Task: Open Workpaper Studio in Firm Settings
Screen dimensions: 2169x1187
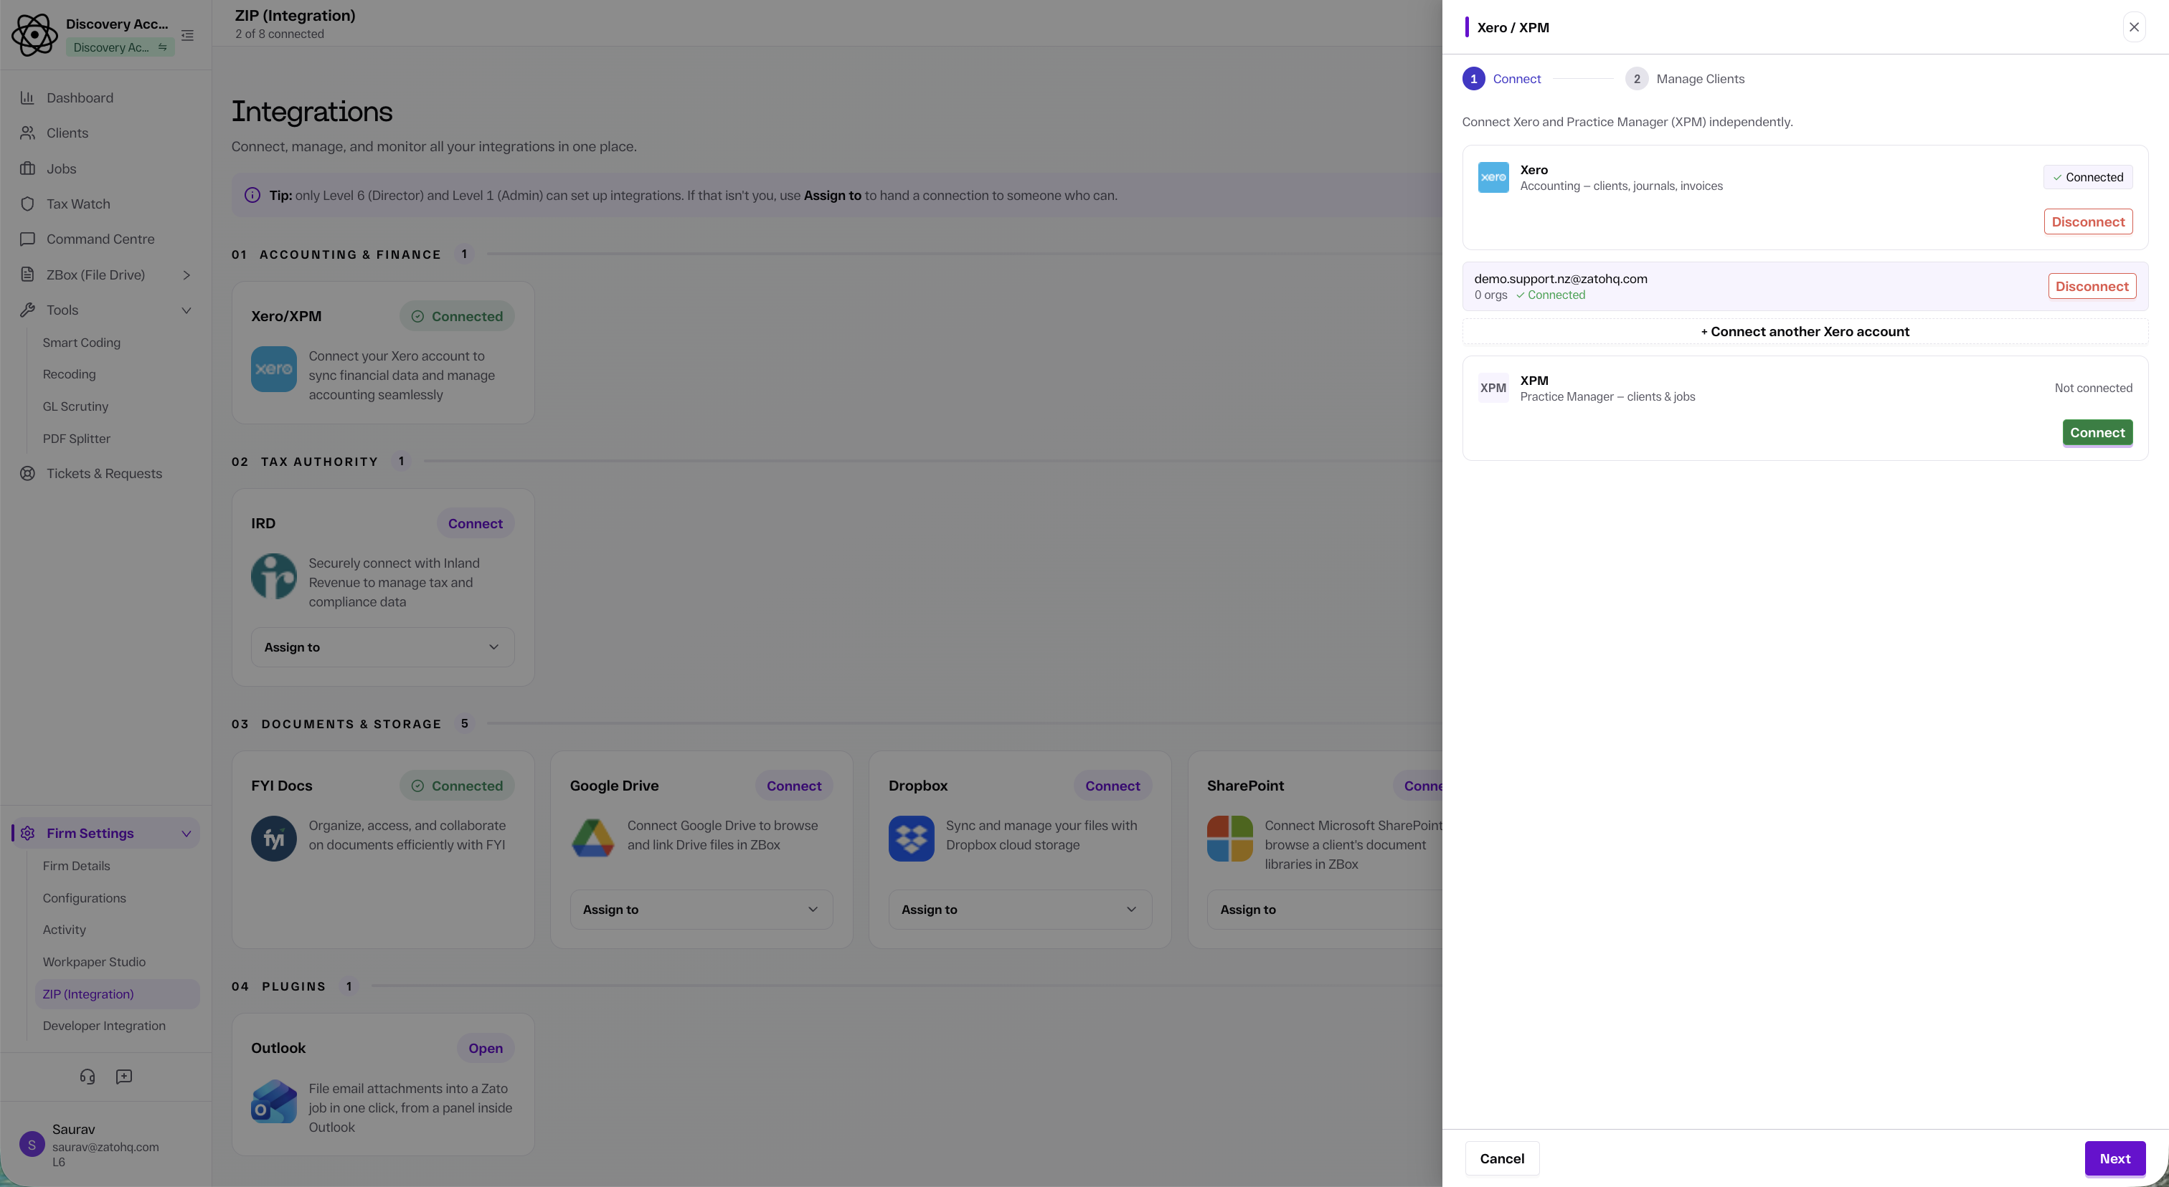Action: coord(94,961)
